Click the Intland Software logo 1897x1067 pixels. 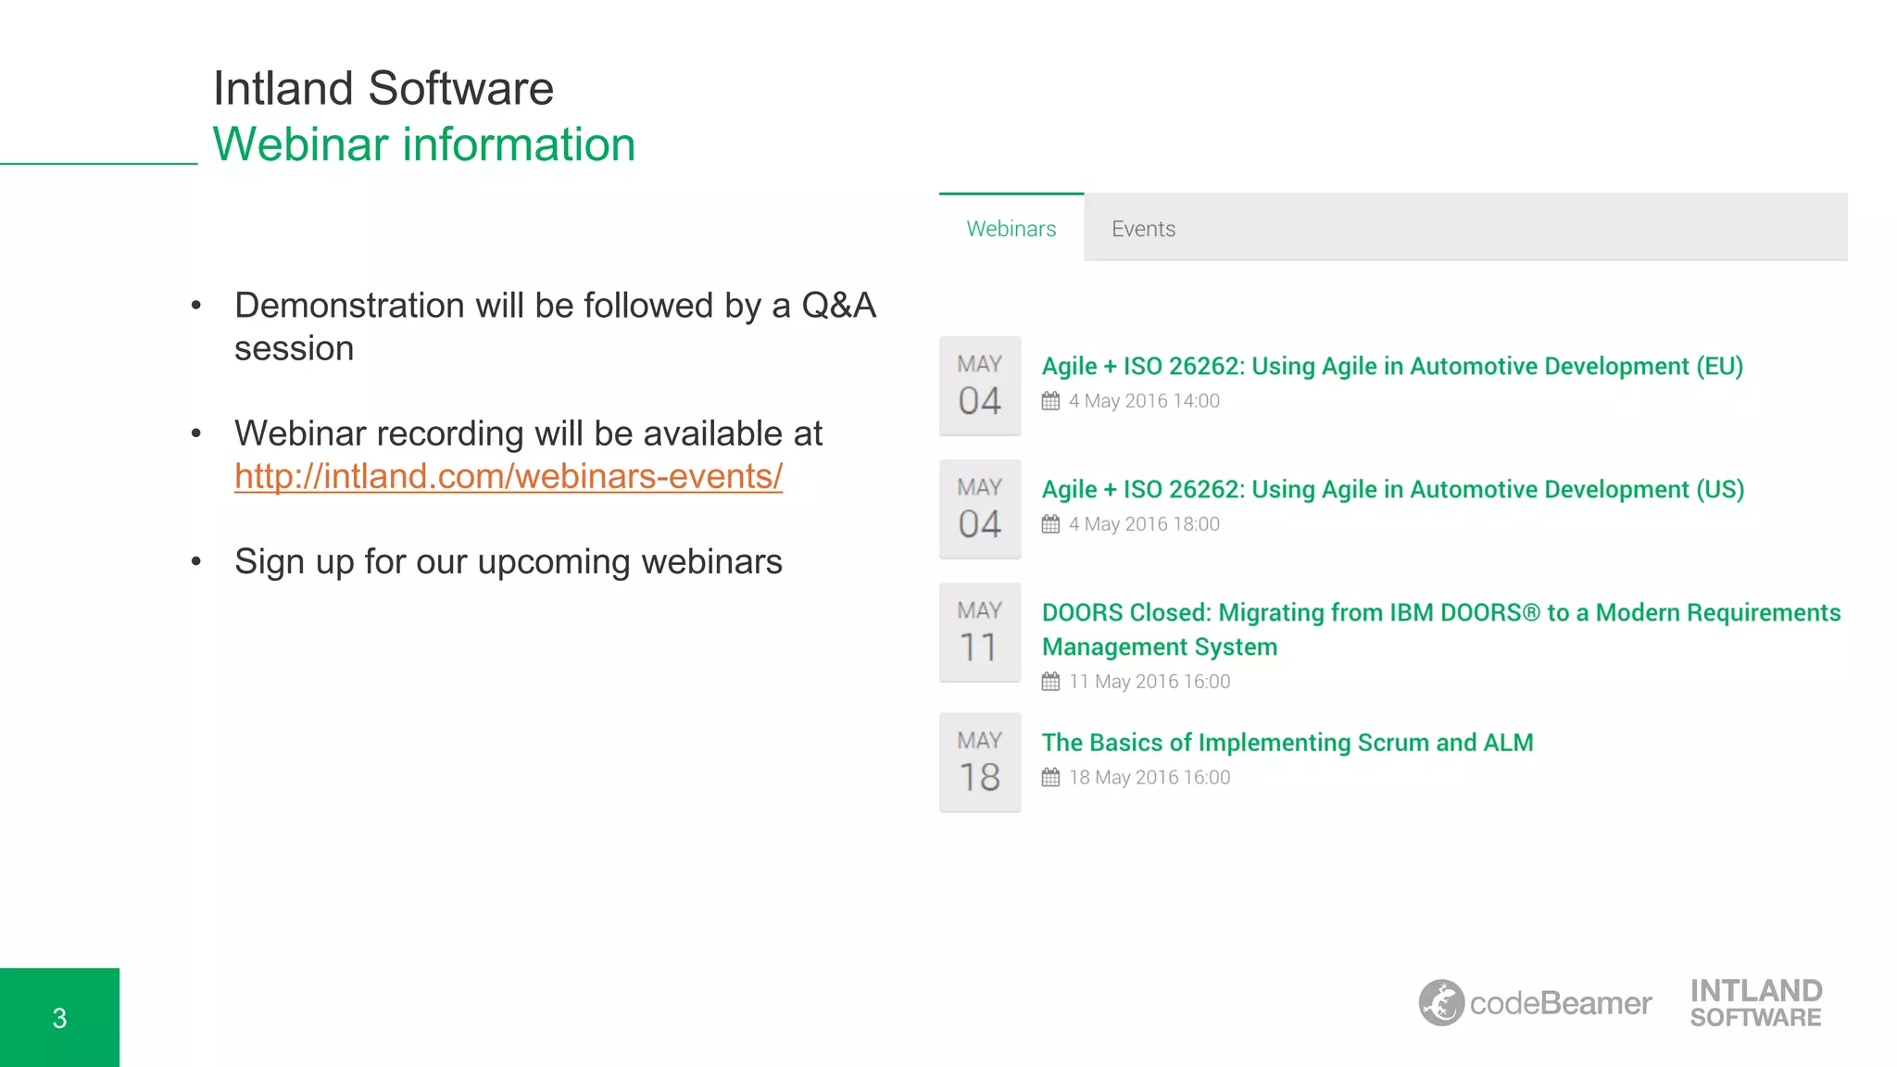point(1755,1003)
